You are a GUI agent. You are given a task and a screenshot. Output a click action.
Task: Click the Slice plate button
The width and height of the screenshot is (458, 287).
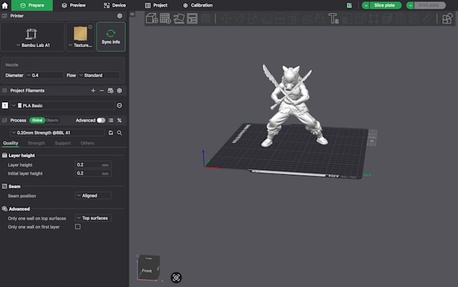[x=385, y=5]
